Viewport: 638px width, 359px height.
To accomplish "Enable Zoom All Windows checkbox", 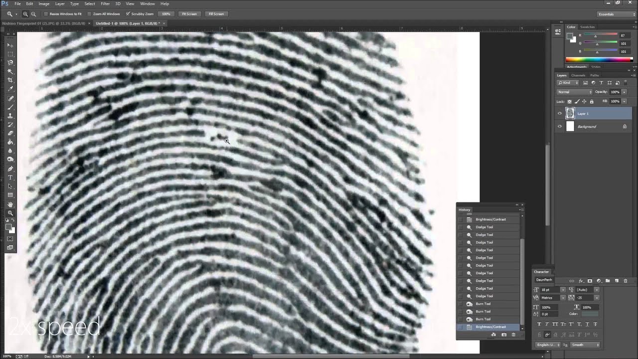I will (x=89, y=14).
